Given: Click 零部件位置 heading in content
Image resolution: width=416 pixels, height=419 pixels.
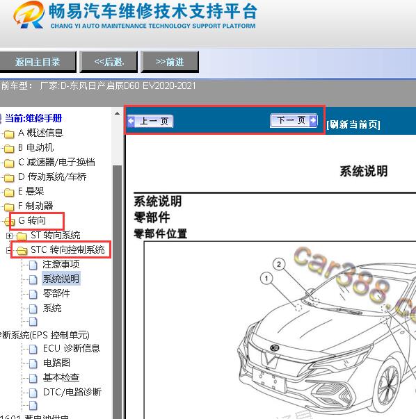Looking at the screenshot, I should [160, 233].
